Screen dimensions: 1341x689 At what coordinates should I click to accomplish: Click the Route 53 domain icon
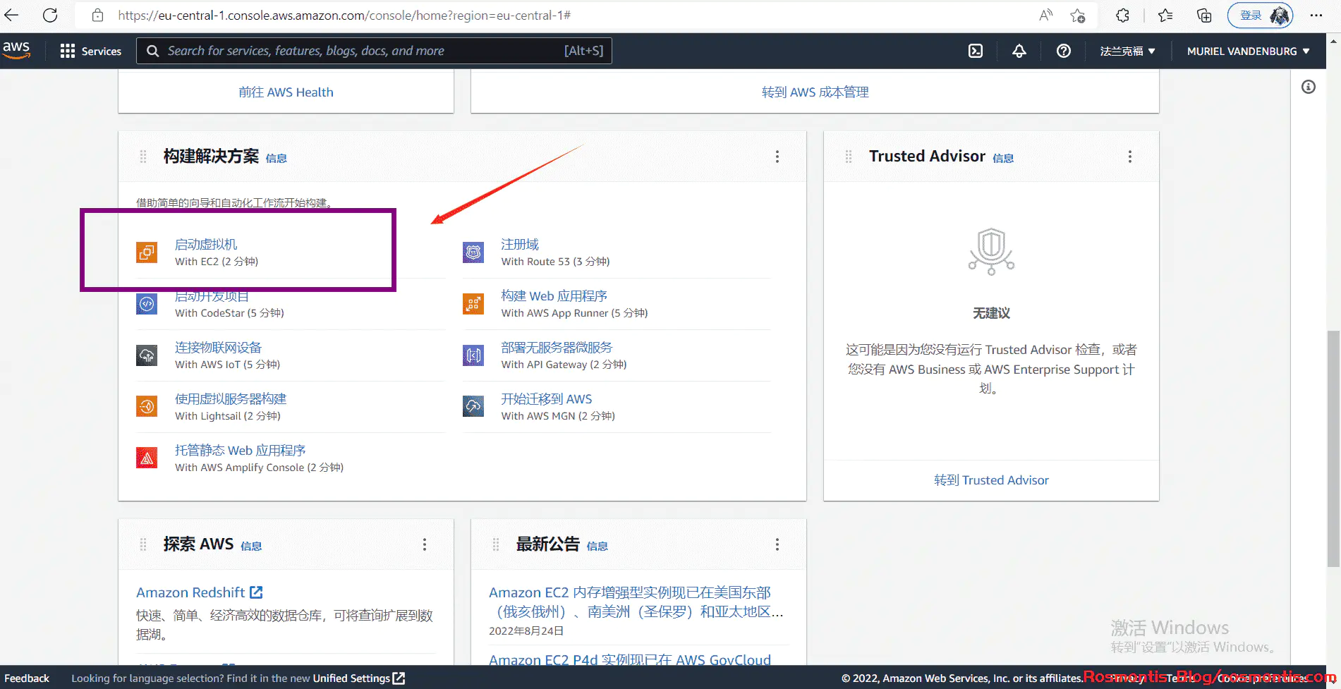click(x=473, y=252)
